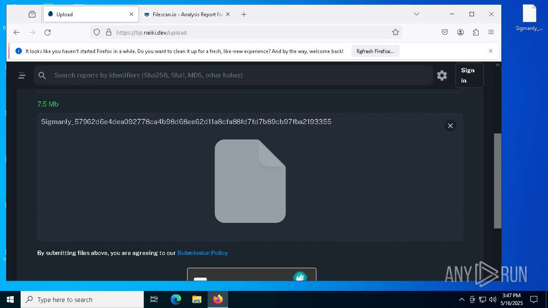
Task: Expand the list all tabs dropdown
Action: [416, 14]
